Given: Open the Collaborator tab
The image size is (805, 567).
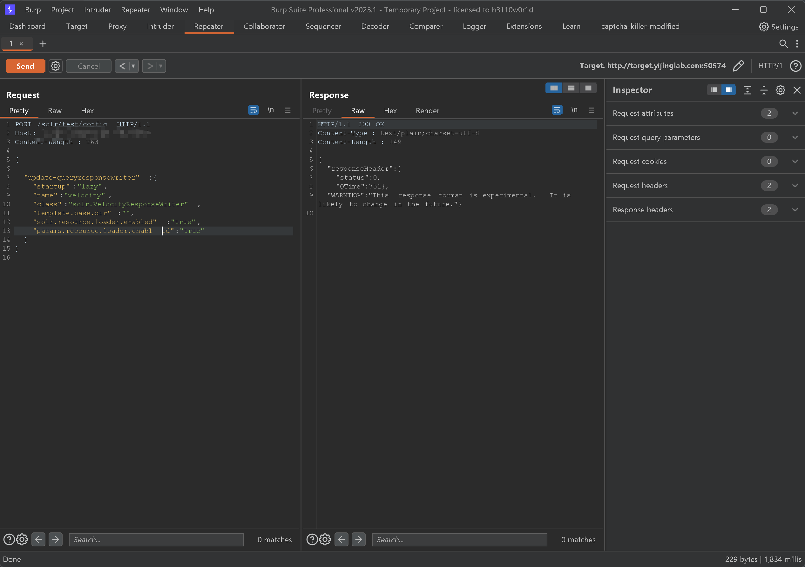Looking at the screenshot, I should pos(264,26).
